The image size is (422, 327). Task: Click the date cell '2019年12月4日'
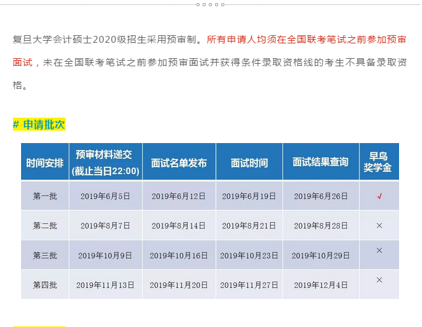(x=321, y=285)
